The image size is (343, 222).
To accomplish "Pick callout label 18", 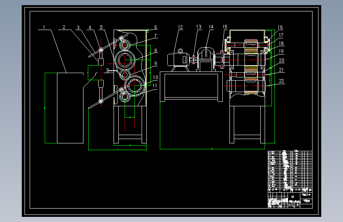I will coord(281,43).
